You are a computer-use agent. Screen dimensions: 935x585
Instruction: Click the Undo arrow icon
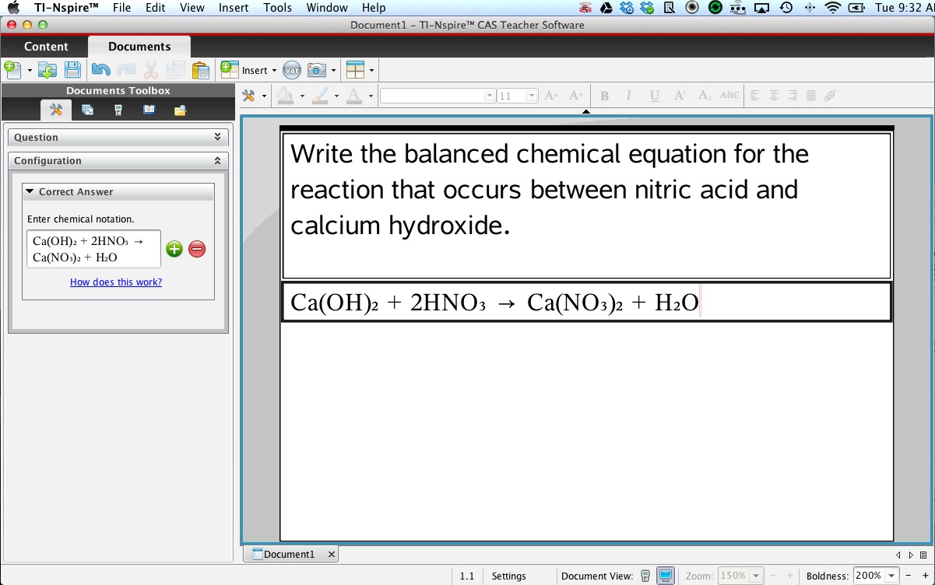[x=100, y=70]
